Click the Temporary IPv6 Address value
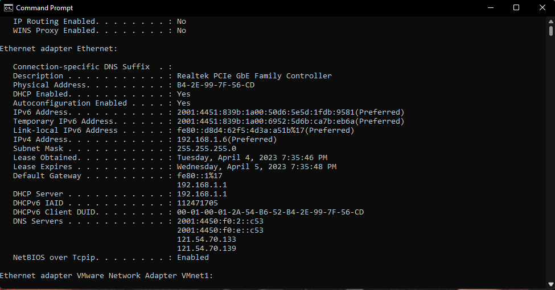Viewport: 555px width, 290px height. [290, 121]
